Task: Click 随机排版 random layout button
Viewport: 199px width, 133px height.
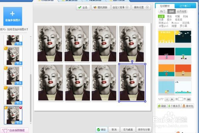Action: click(x=101, y=7)
